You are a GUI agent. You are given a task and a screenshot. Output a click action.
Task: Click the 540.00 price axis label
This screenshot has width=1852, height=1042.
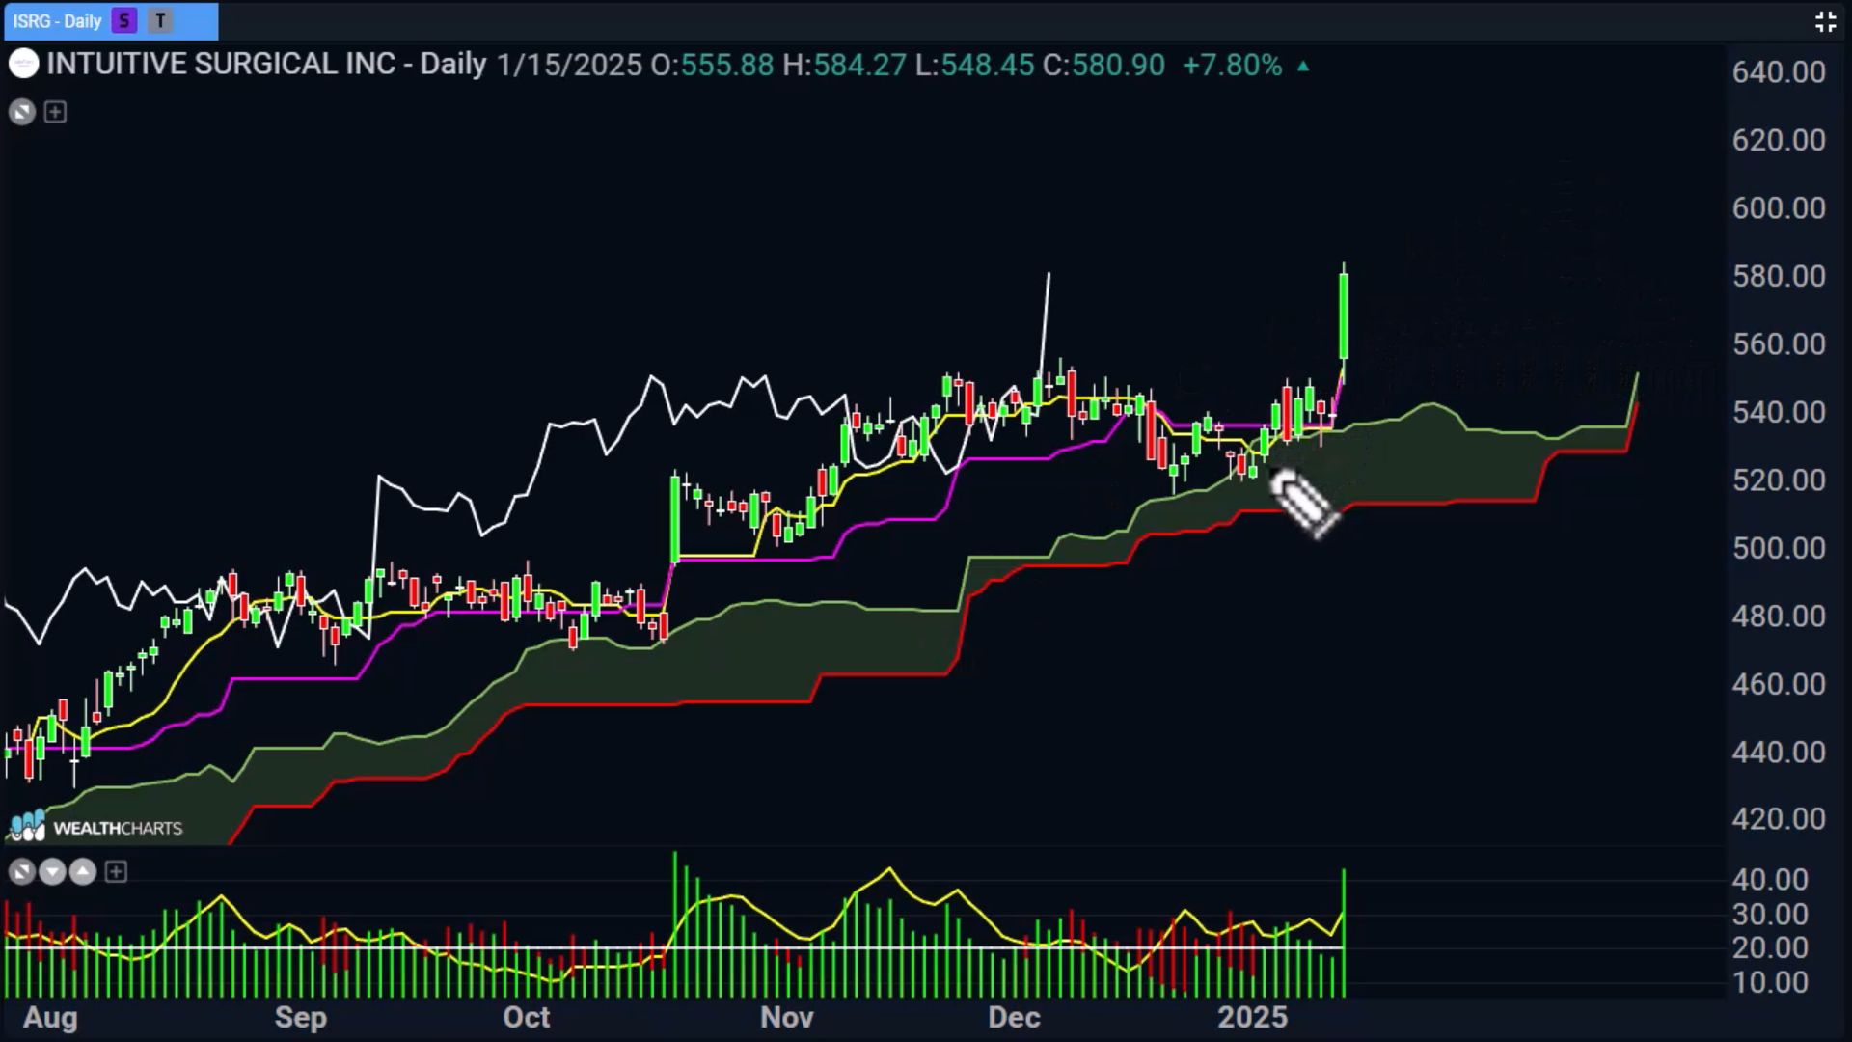point(1779,413)
